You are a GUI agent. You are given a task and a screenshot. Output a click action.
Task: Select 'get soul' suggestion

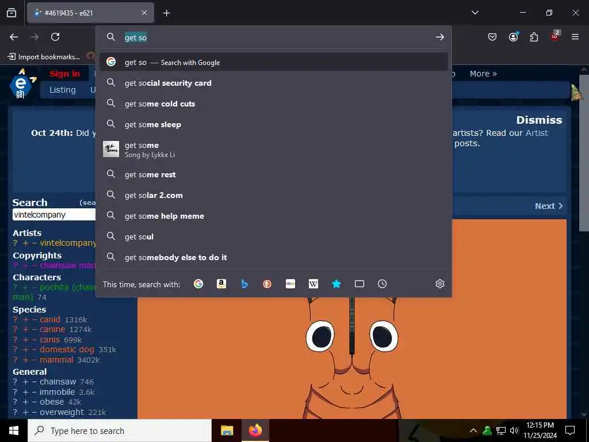point(274,237)
